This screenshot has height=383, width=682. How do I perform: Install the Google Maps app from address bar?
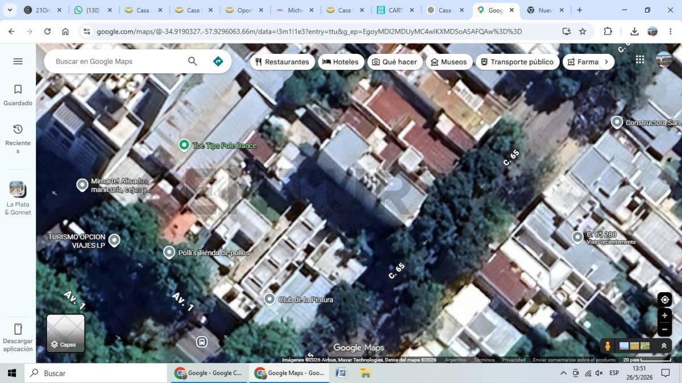click(x=566, y=31)
